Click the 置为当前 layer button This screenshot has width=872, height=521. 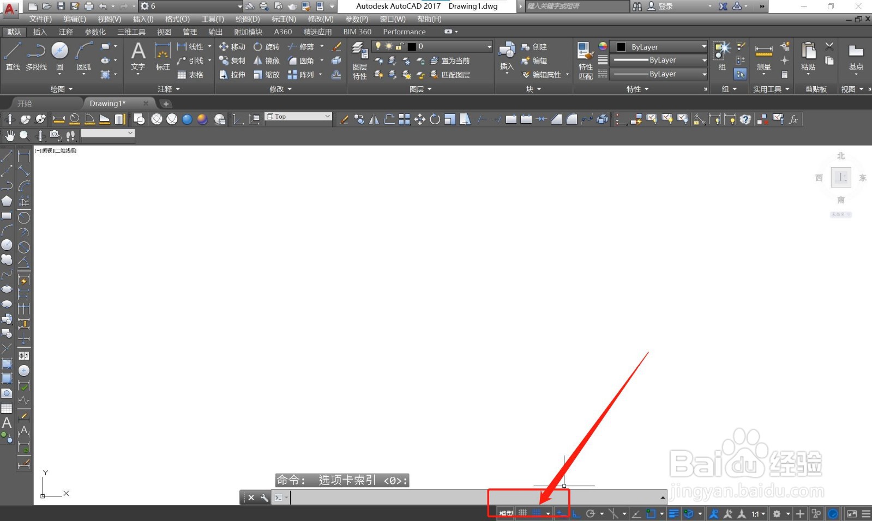tap(450, 60)
